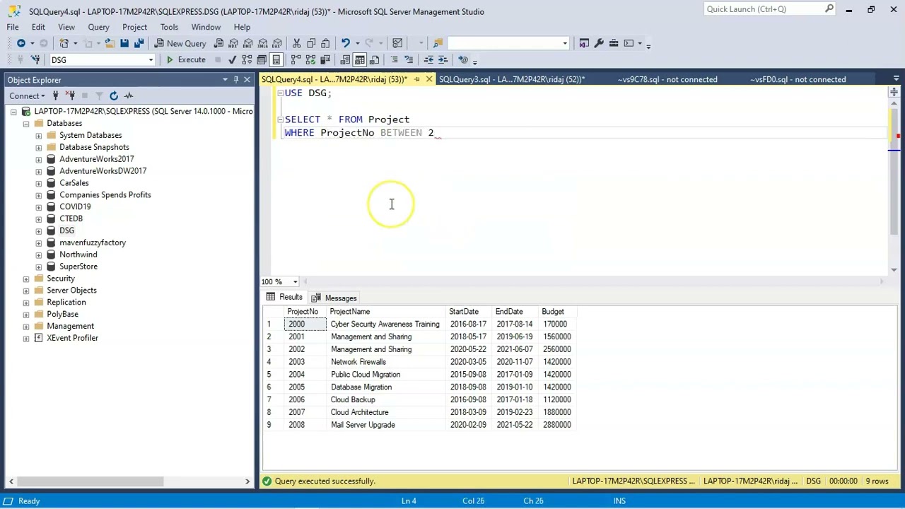Open the Connect dropdown in Object Explorer
The image size is (905, 509).
pos(27,95)
